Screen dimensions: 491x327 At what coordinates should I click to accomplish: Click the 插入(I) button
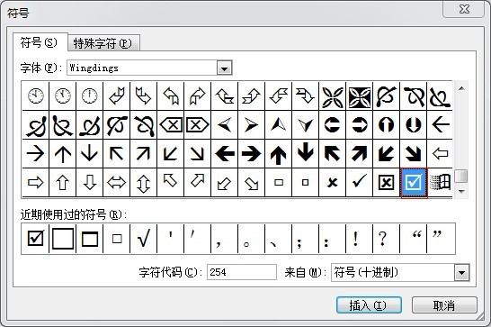tap(369, 305)
